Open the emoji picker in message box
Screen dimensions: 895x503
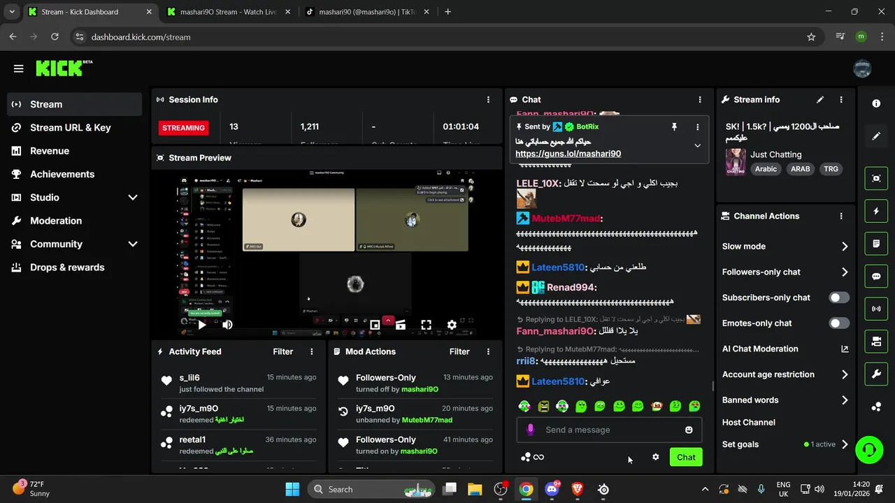(x=689, y=430)
